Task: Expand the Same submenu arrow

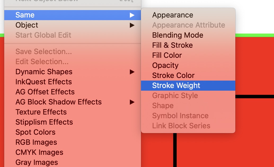Action: click(132, 15)
